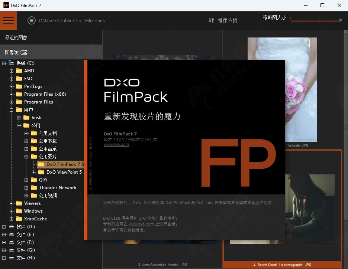Open the www.dxo.com link under version info
Image resolution: width=348 pixels, height=269 pixels.
coord(116,145)
